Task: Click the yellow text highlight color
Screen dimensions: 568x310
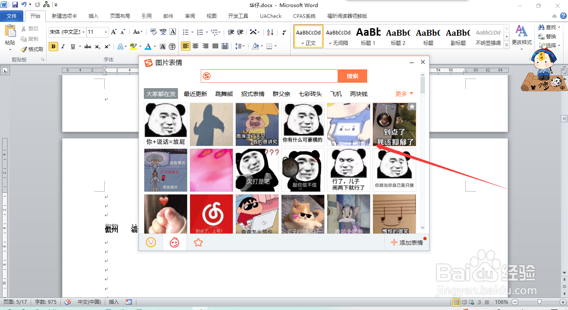Action: [x=133, y=47]
